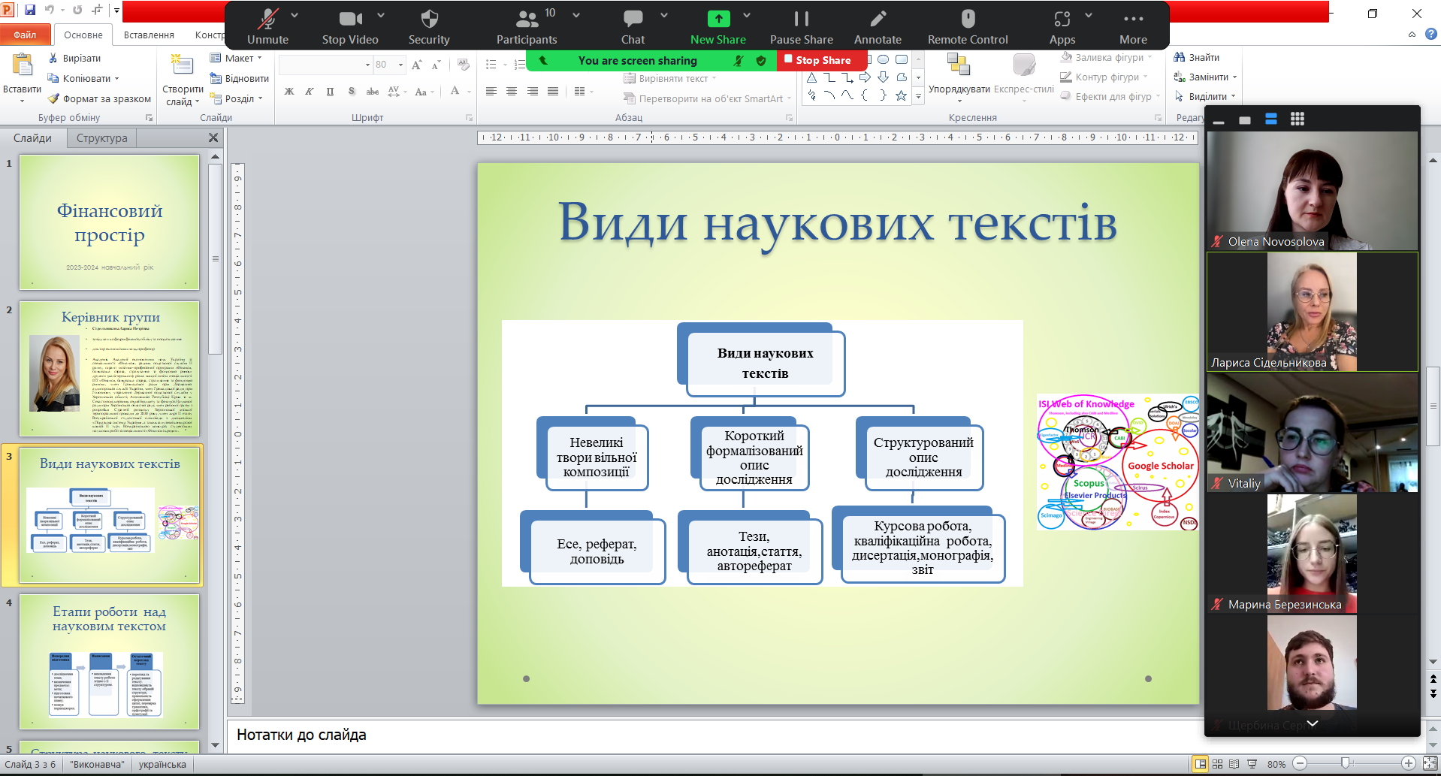Image resolution: width=1441 pixels, height=776 pixels.
Task: Click the Вирізати (Cut) button
Action: tap(74, 58)
